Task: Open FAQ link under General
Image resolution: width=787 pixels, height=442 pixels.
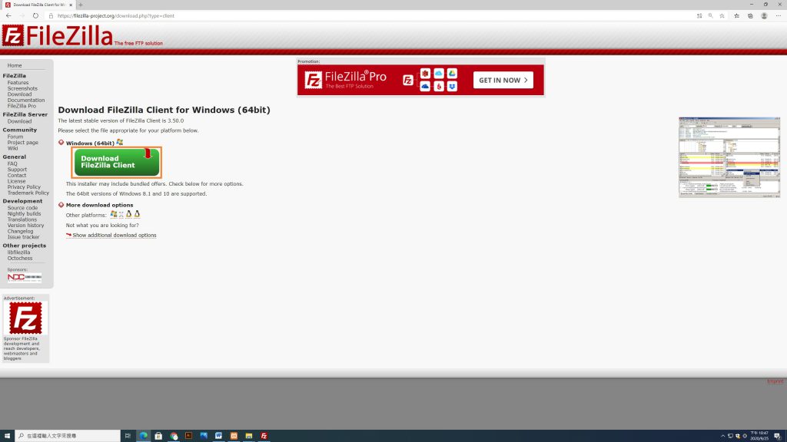Action: [12, 164]
